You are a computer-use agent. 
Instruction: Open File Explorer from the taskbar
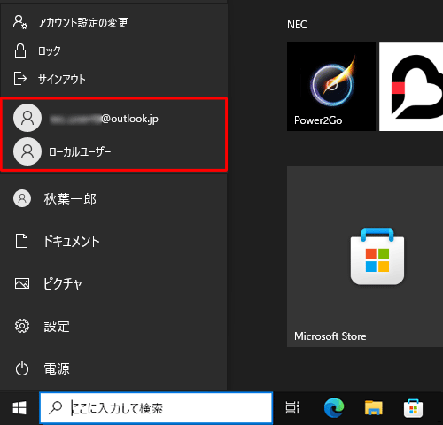(x=374, y=408)
